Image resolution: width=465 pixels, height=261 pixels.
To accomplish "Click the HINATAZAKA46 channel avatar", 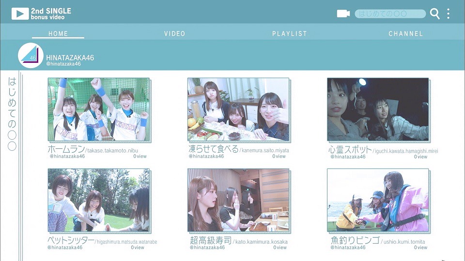I will [30, 56].
